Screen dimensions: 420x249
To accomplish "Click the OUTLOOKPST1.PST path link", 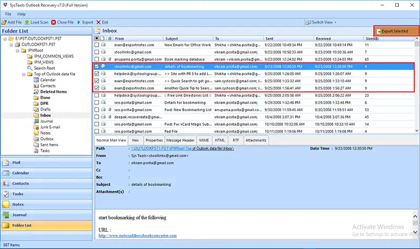I will [x=182, y=148].
